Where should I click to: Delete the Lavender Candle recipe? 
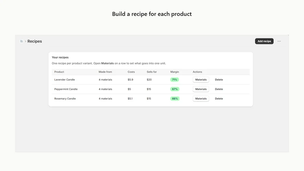tap(219, 80)
